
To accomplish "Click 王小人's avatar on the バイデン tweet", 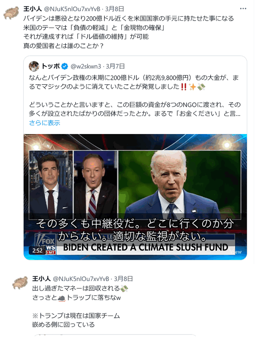I will [12, 13].
